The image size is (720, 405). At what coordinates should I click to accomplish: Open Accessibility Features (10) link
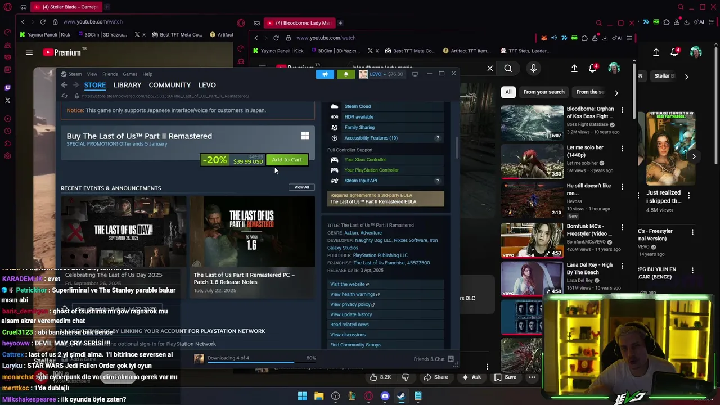[x=371, y=138]
